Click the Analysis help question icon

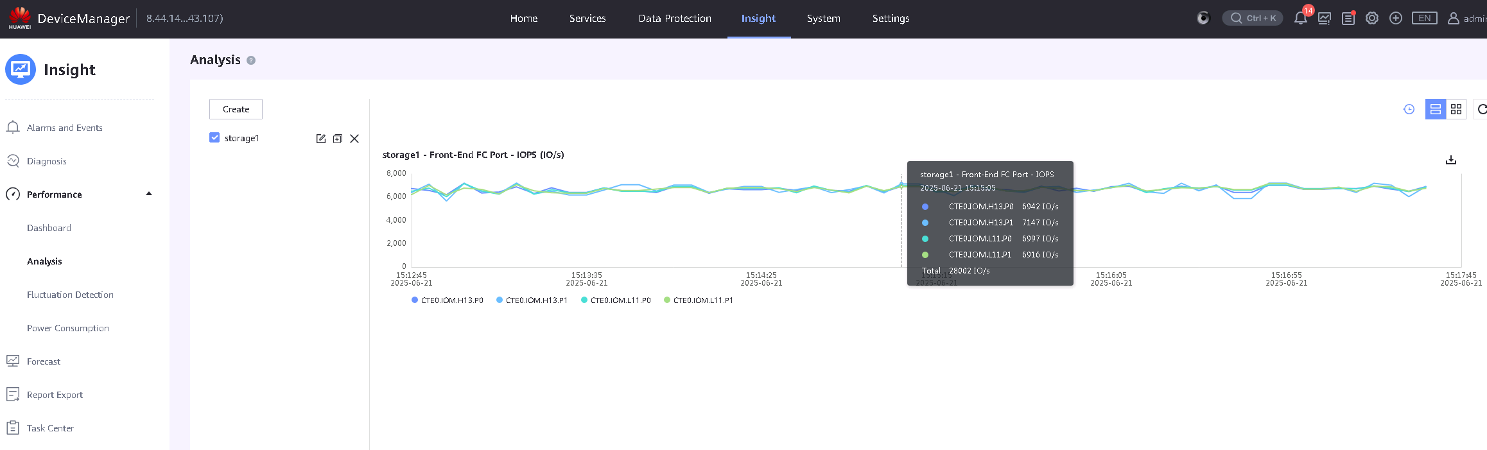pos(251,60)
